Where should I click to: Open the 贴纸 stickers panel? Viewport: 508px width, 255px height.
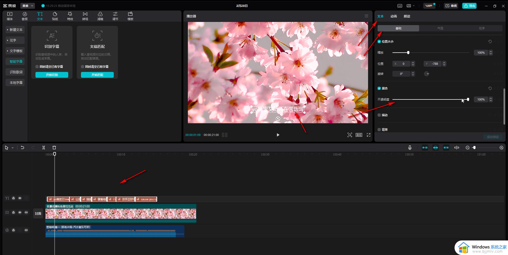(55, 16)
